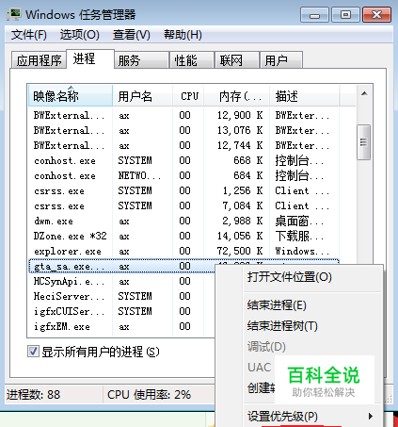Click CPU 使用率: 2% status entry
Image resolution: width=398 pixels, height=427 pixels.
[x=149, y=395]
